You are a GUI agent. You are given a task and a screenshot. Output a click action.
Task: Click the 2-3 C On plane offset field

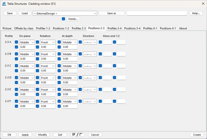27,71
